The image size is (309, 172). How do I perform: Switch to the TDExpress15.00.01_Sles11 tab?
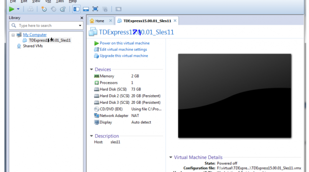point(147,21)
